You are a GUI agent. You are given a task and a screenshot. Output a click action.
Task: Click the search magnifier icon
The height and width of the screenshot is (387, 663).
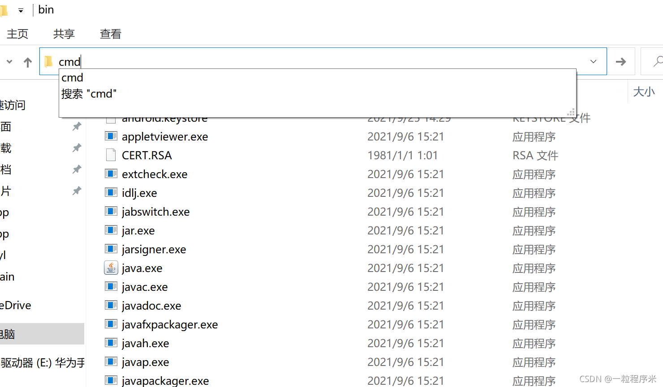[658, 61]
